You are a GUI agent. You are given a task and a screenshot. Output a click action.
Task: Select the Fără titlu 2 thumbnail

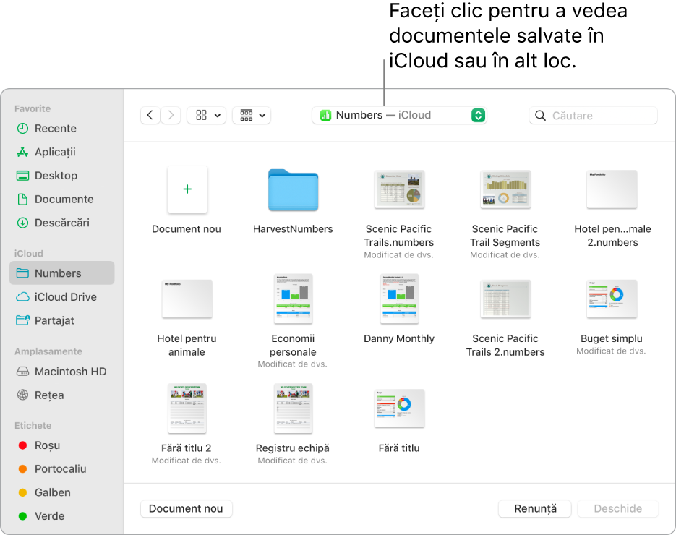pos(187,408)
